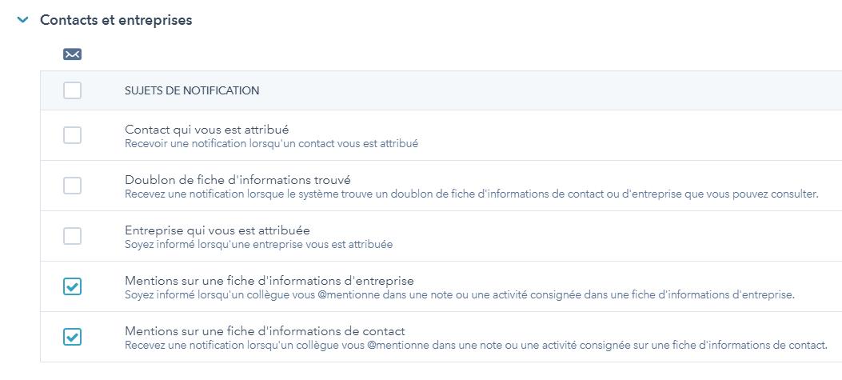842x380 pixels.
Task: Select the Doublon de fiche d'informations trouvé title
Action: tap(237, 179)
